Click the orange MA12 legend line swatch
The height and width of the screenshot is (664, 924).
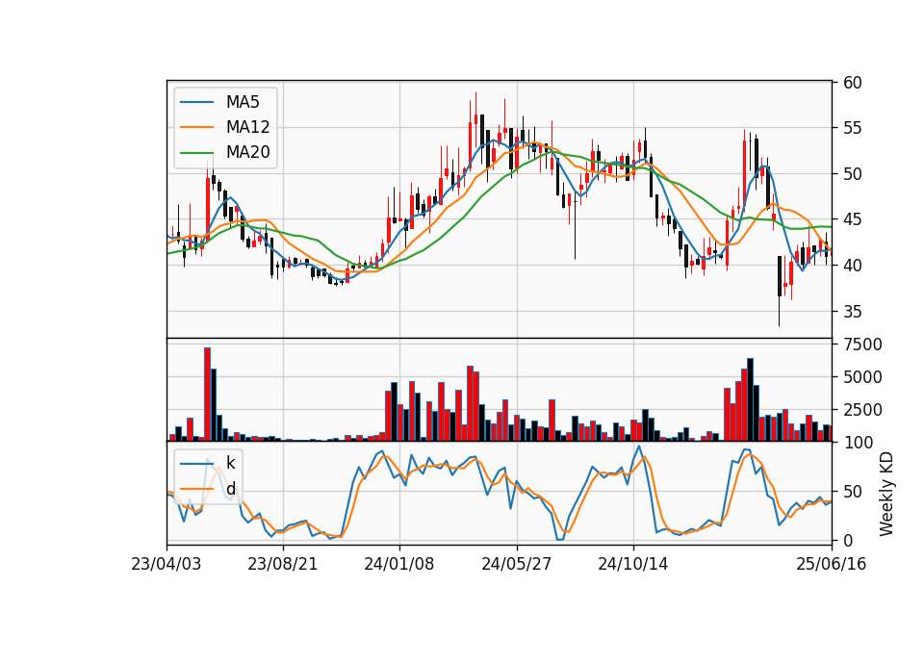pyautogui.click(x=196, y=127)
